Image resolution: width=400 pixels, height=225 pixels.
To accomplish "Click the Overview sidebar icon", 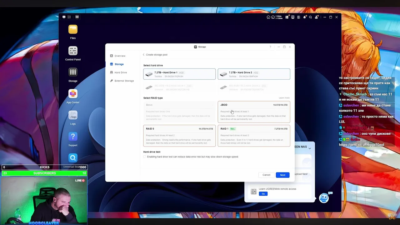I will [112, 56].
